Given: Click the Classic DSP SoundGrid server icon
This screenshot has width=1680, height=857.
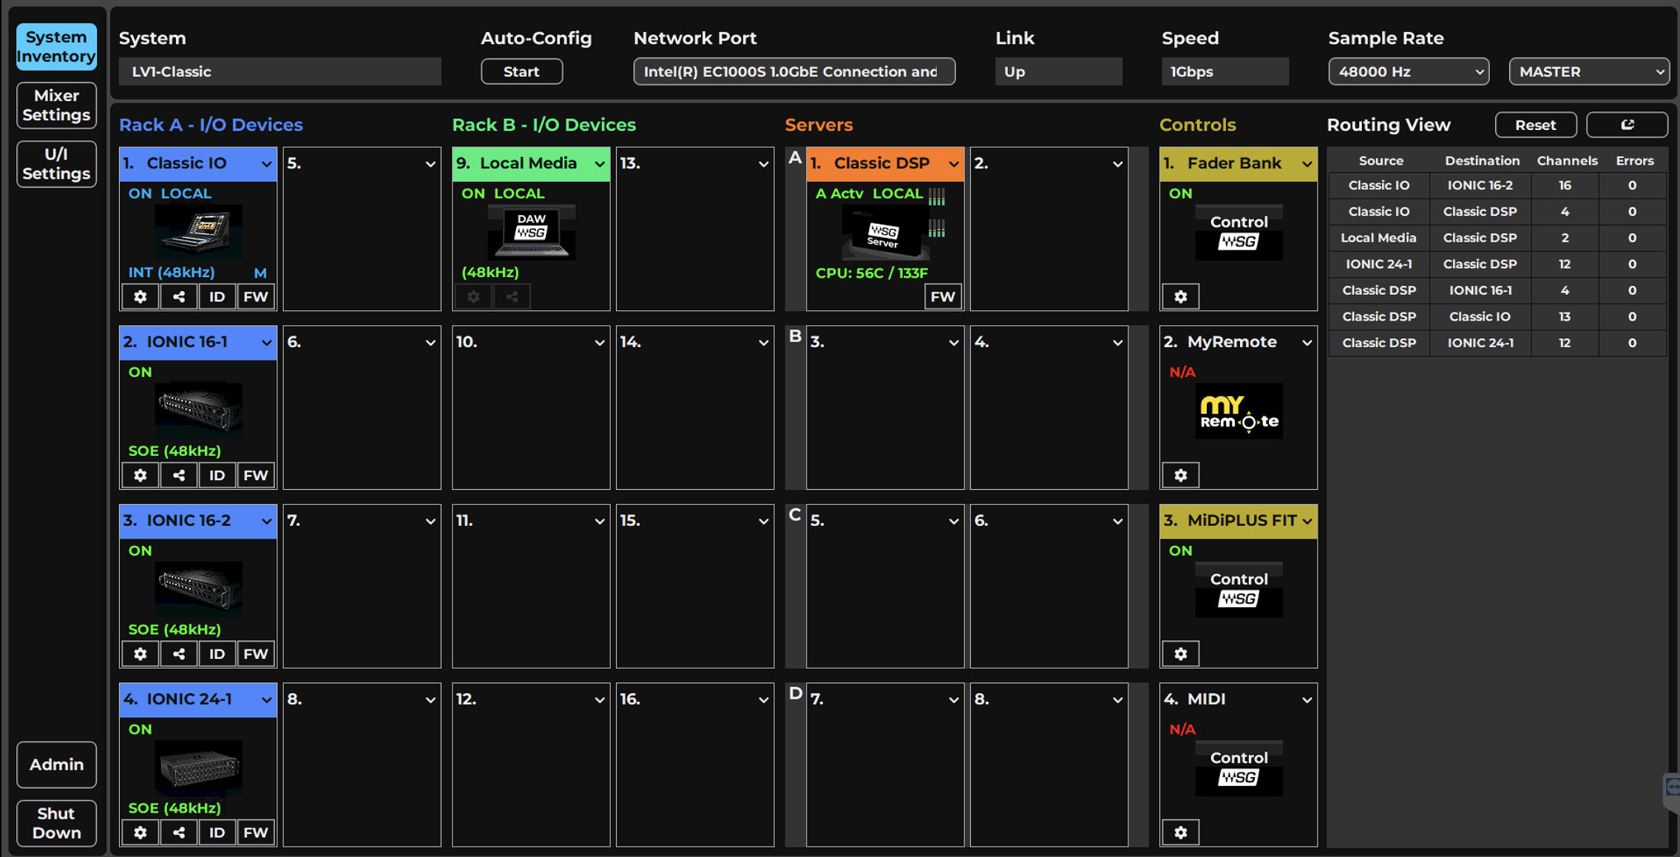Looking at the screenshot, I should 885,232.
